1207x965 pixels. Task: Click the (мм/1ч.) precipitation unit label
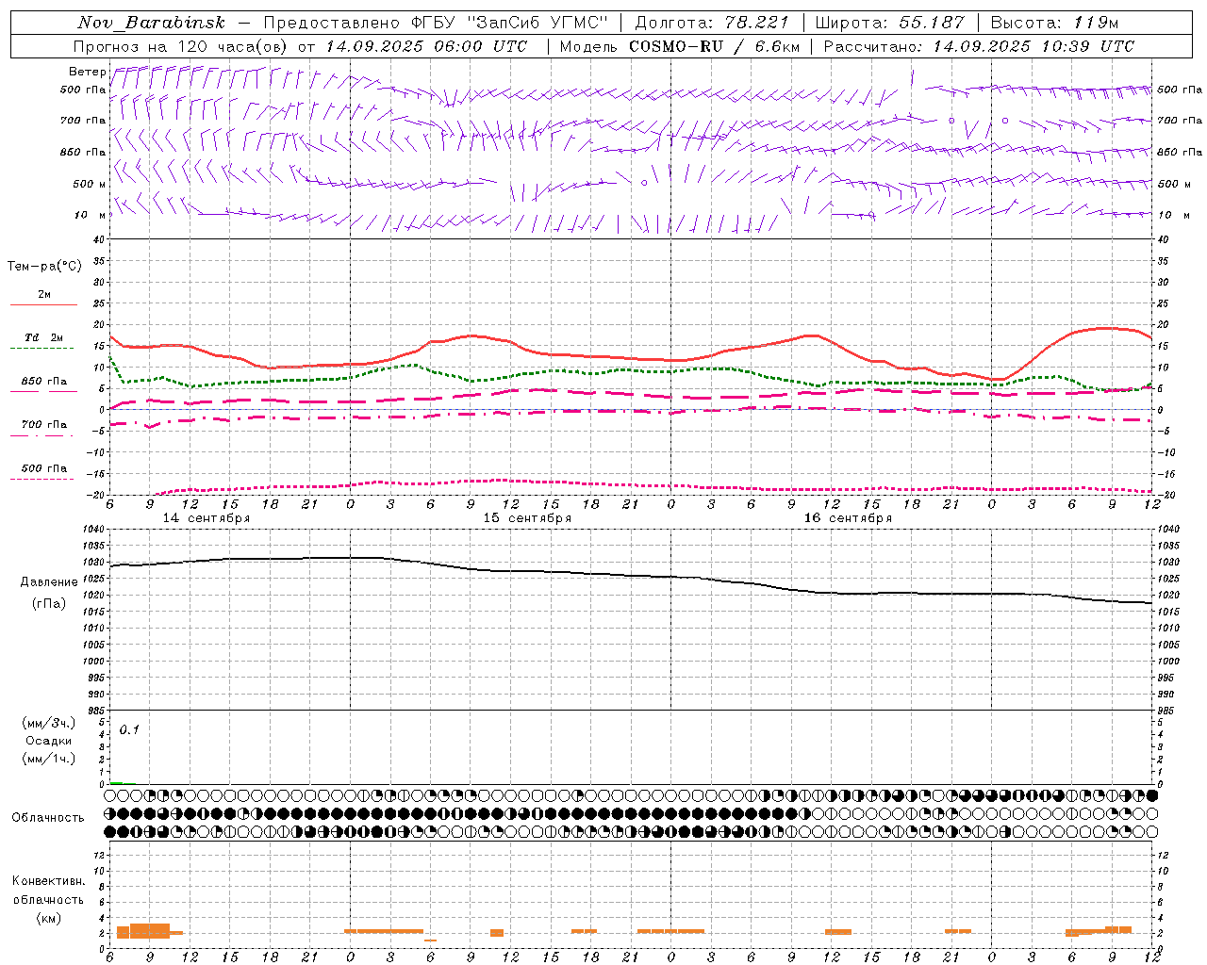pyautogui.click(x=49, y=759)
